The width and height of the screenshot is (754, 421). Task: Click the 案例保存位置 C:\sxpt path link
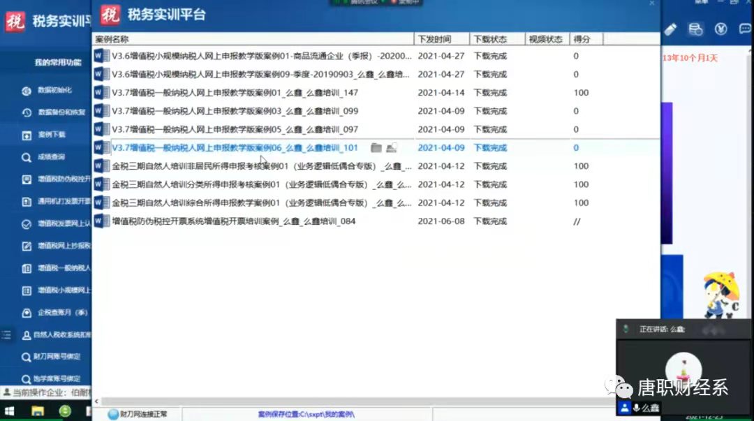306,414
